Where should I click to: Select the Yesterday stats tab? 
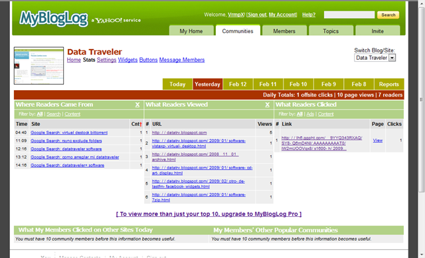tap(208, 84)
